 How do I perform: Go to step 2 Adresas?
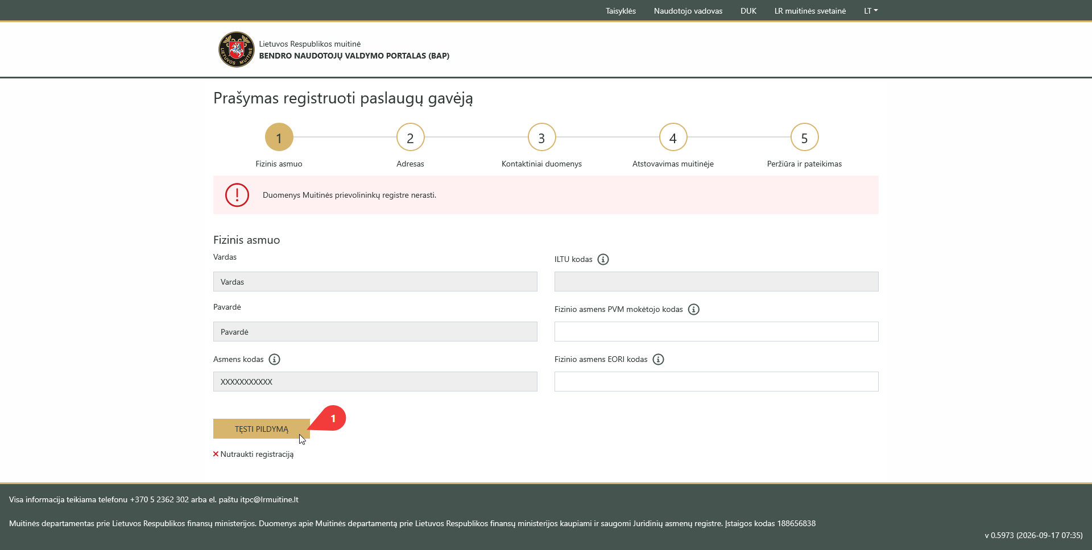[411, 137]
